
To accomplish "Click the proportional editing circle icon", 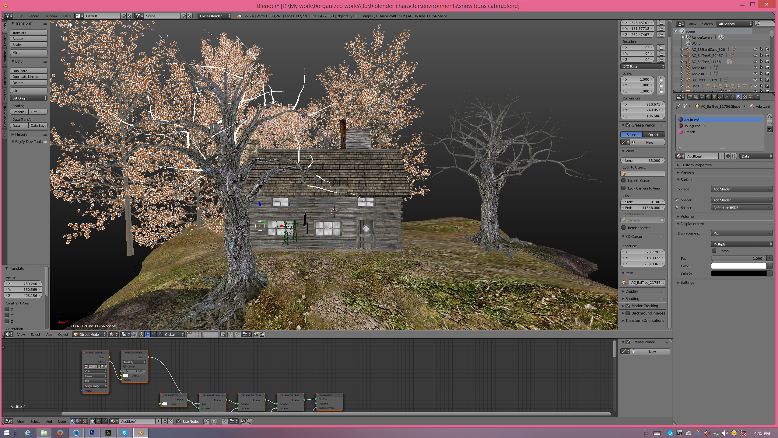I will 230,334.
